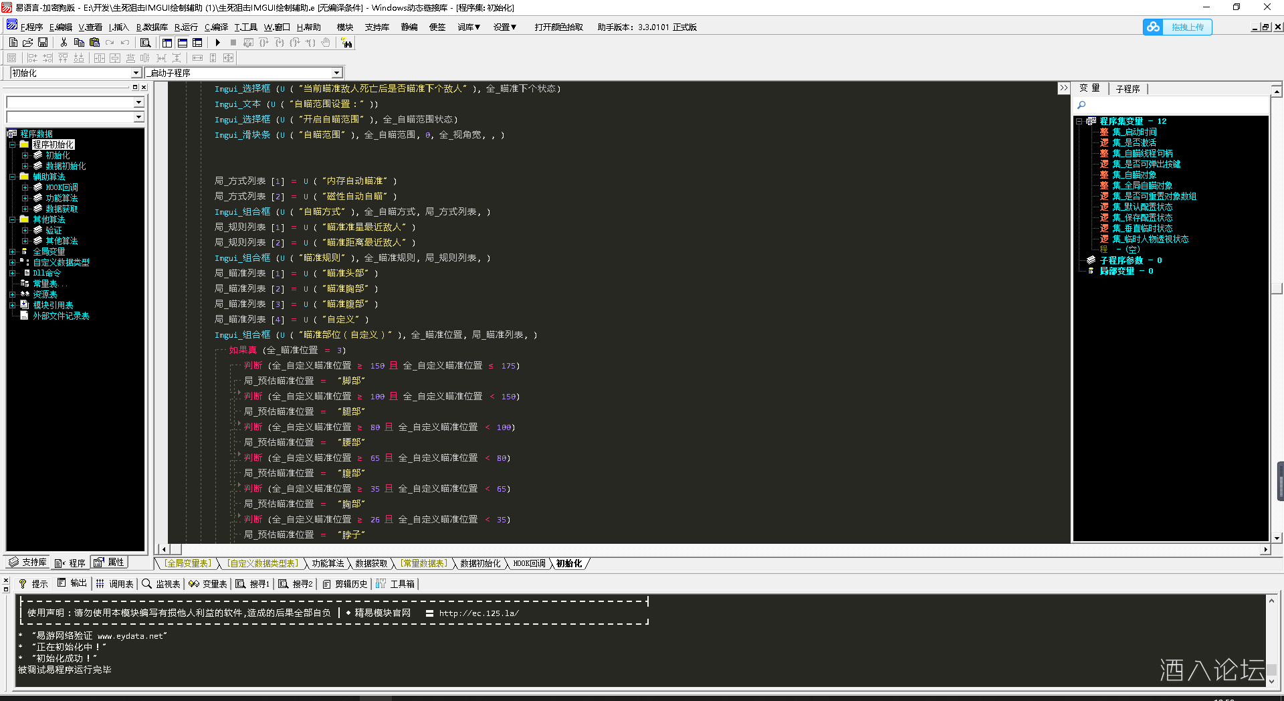Switch to the 数据获取 code tab
Screen dimensions: 1284x701
point(371,563)
